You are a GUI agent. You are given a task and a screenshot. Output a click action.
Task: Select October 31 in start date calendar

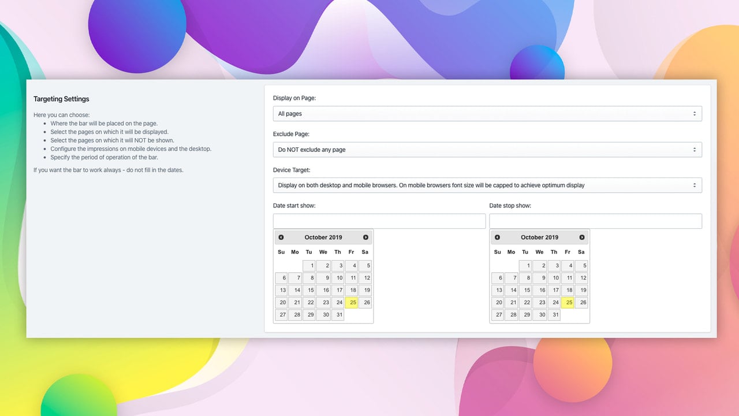[337, 314]
